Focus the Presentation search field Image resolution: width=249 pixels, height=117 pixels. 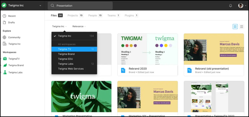click(x=80, y=6)
